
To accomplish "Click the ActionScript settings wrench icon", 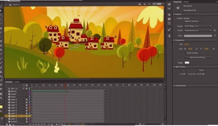I will tap(215, 30).
